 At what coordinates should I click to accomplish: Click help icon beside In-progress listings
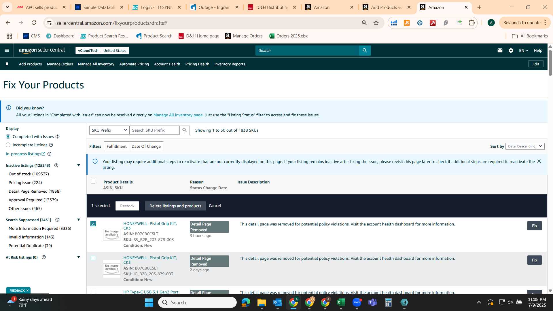(x=49, y=154)
